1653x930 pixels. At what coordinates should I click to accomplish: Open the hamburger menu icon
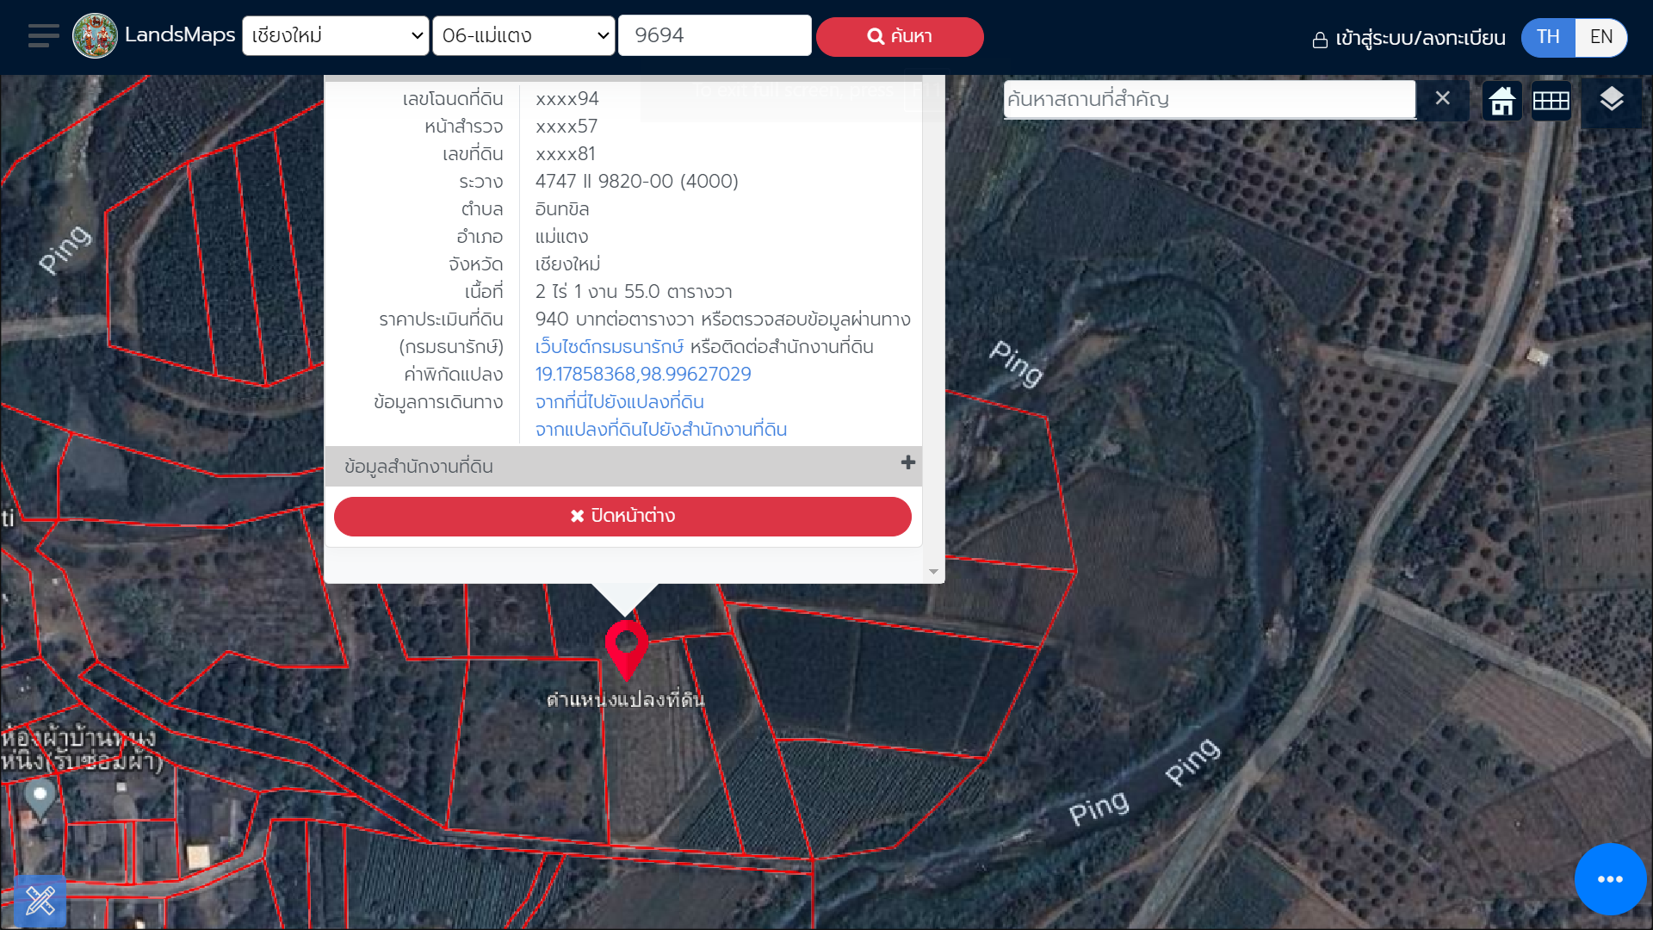tap(43, 36)
